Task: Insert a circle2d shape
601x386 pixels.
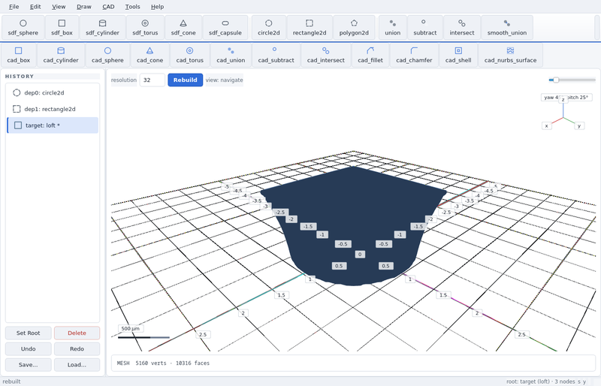Action: 269,28
